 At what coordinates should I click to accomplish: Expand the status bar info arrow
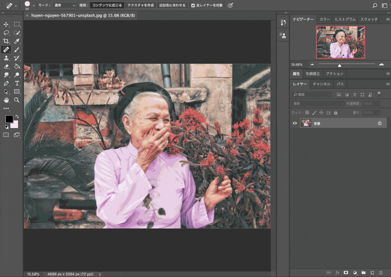(x=100, y=274)
